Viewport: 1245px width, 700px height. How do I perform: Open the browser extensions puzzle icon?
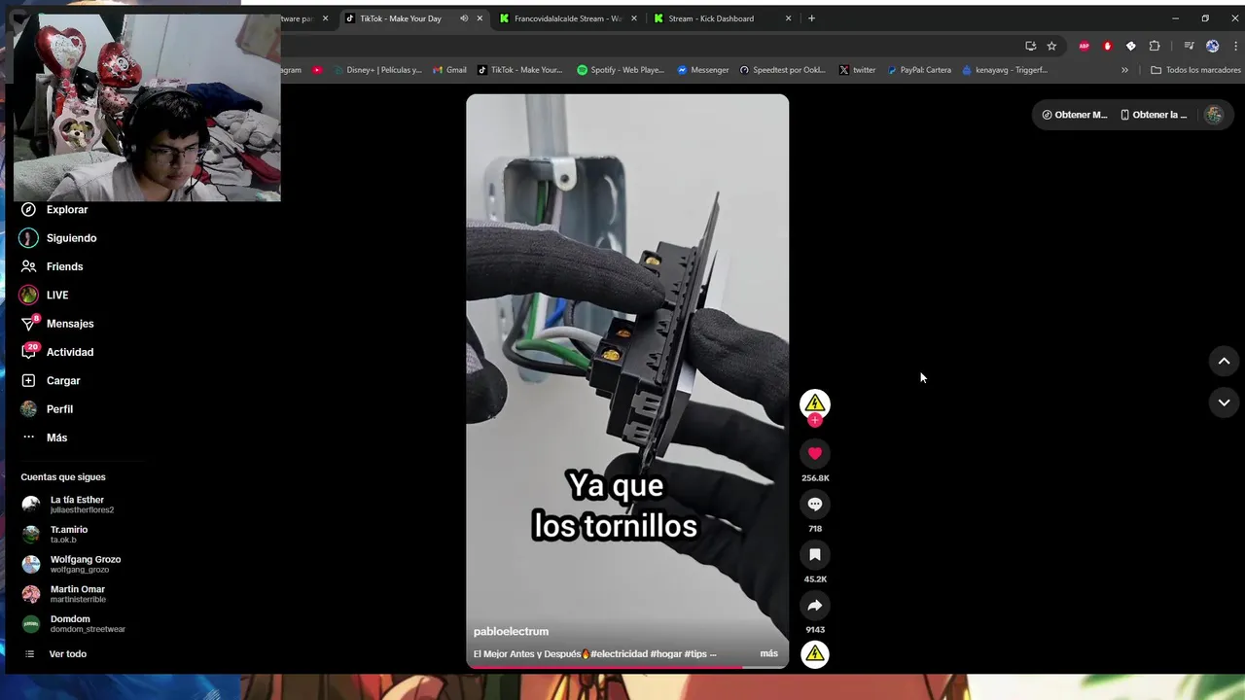coord(1155,46)
